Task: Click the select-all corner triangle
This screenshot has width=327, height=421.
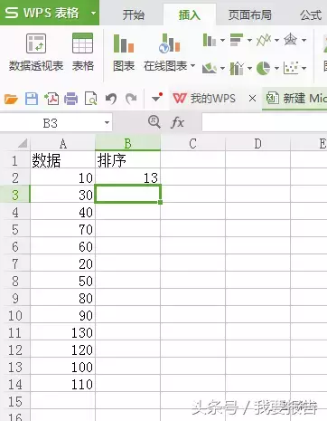Action: pyautogui.click(x=23, y=143)
